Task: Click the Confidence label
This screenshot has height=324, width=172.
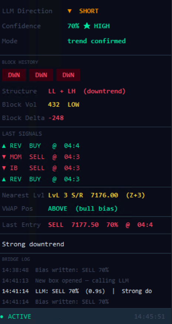Action: click(21, 26)
